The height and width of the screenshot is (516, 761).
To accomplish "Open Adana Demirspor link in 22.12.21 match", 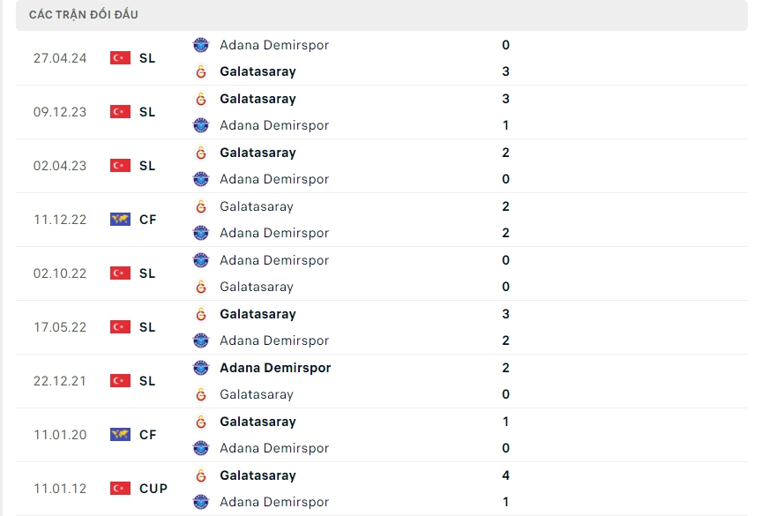I will (x=275, y=368).
